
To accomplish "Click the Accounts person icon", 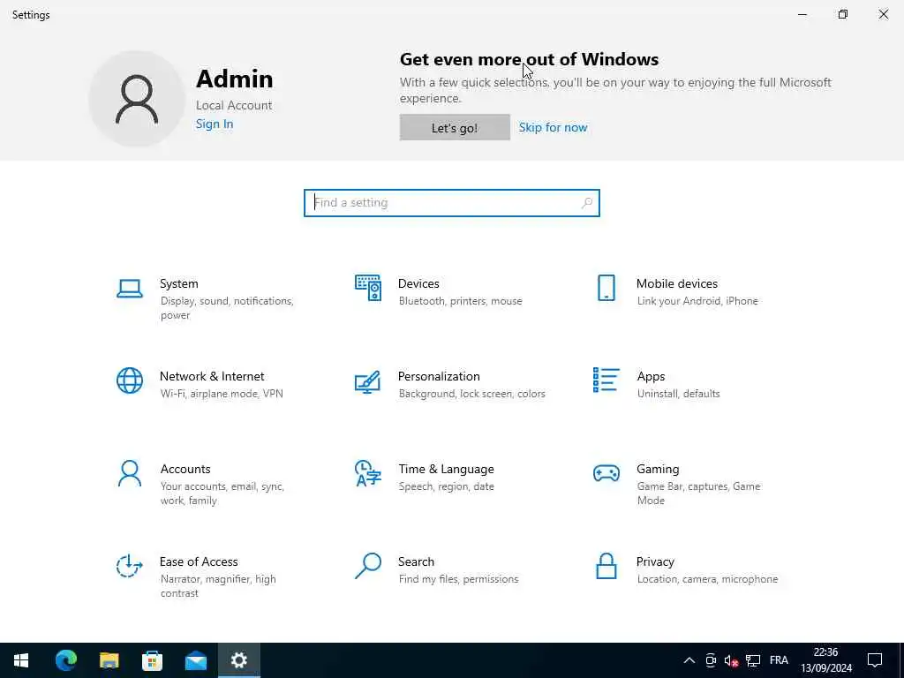I will tap(129, 473).
